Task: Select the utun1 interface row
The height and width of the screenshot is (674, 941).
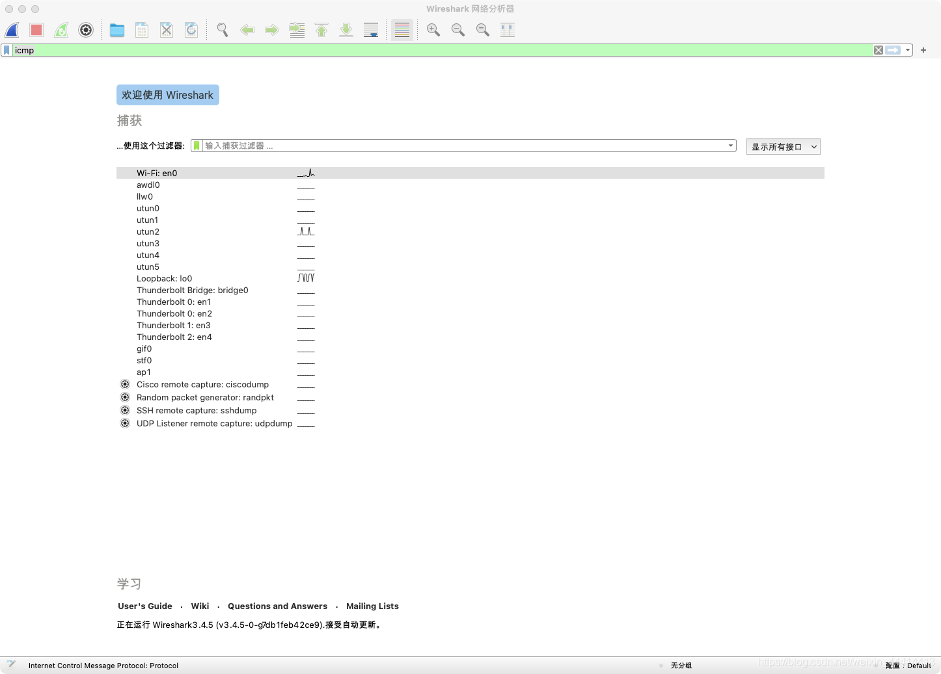Action: click(x=470, y=220)
